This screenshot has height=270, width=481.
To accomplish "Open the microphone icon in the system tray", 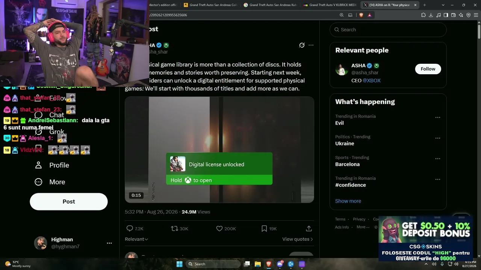I will pos(442,264).
